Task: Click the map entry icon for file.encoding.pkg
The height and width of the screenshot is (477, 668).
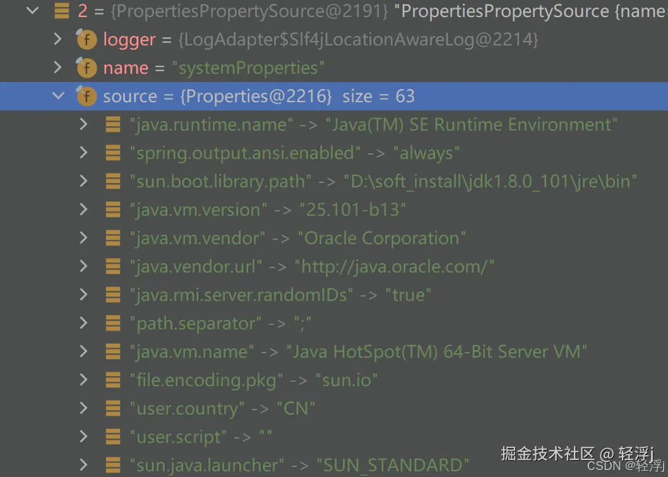Action: tap(113, 380)
